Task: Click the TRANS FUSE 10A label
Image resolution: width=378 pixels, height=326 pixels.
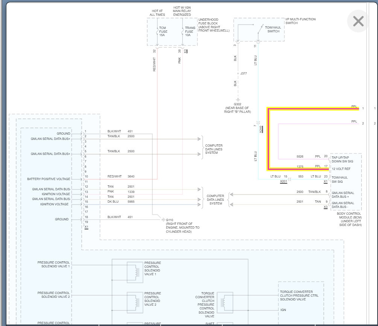Action: 190,32
